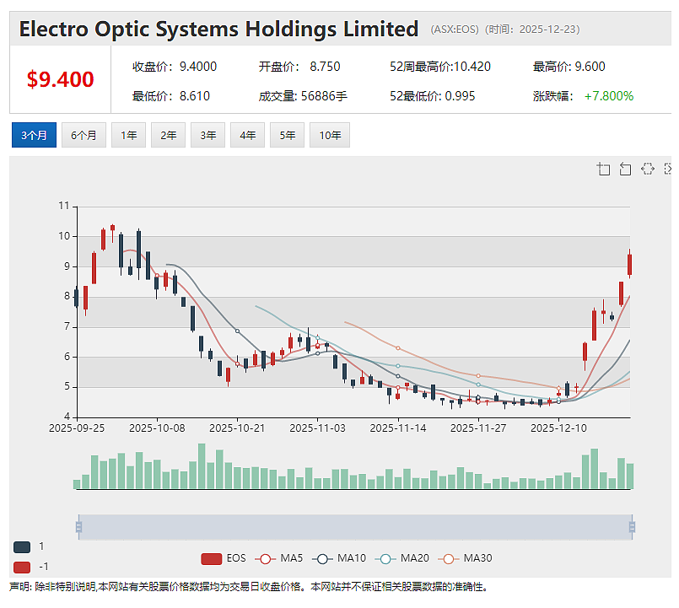Click the (ASX:EOS) ticker label
The width and height of the screenshot is (679, 608).
(455, 29)
